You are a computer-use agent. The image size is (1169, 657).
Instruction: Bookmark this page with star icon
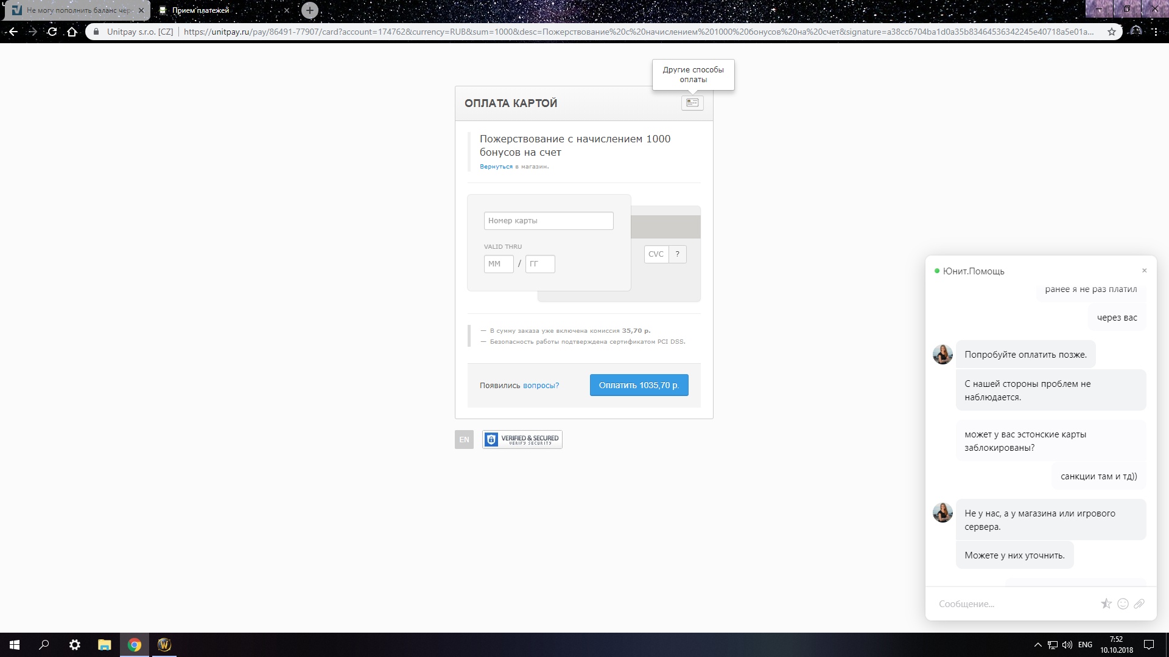coord(1111,32)
